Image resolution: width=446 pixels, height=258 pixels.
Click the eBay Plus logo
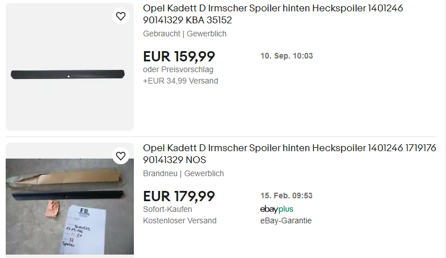pos(276,209)
